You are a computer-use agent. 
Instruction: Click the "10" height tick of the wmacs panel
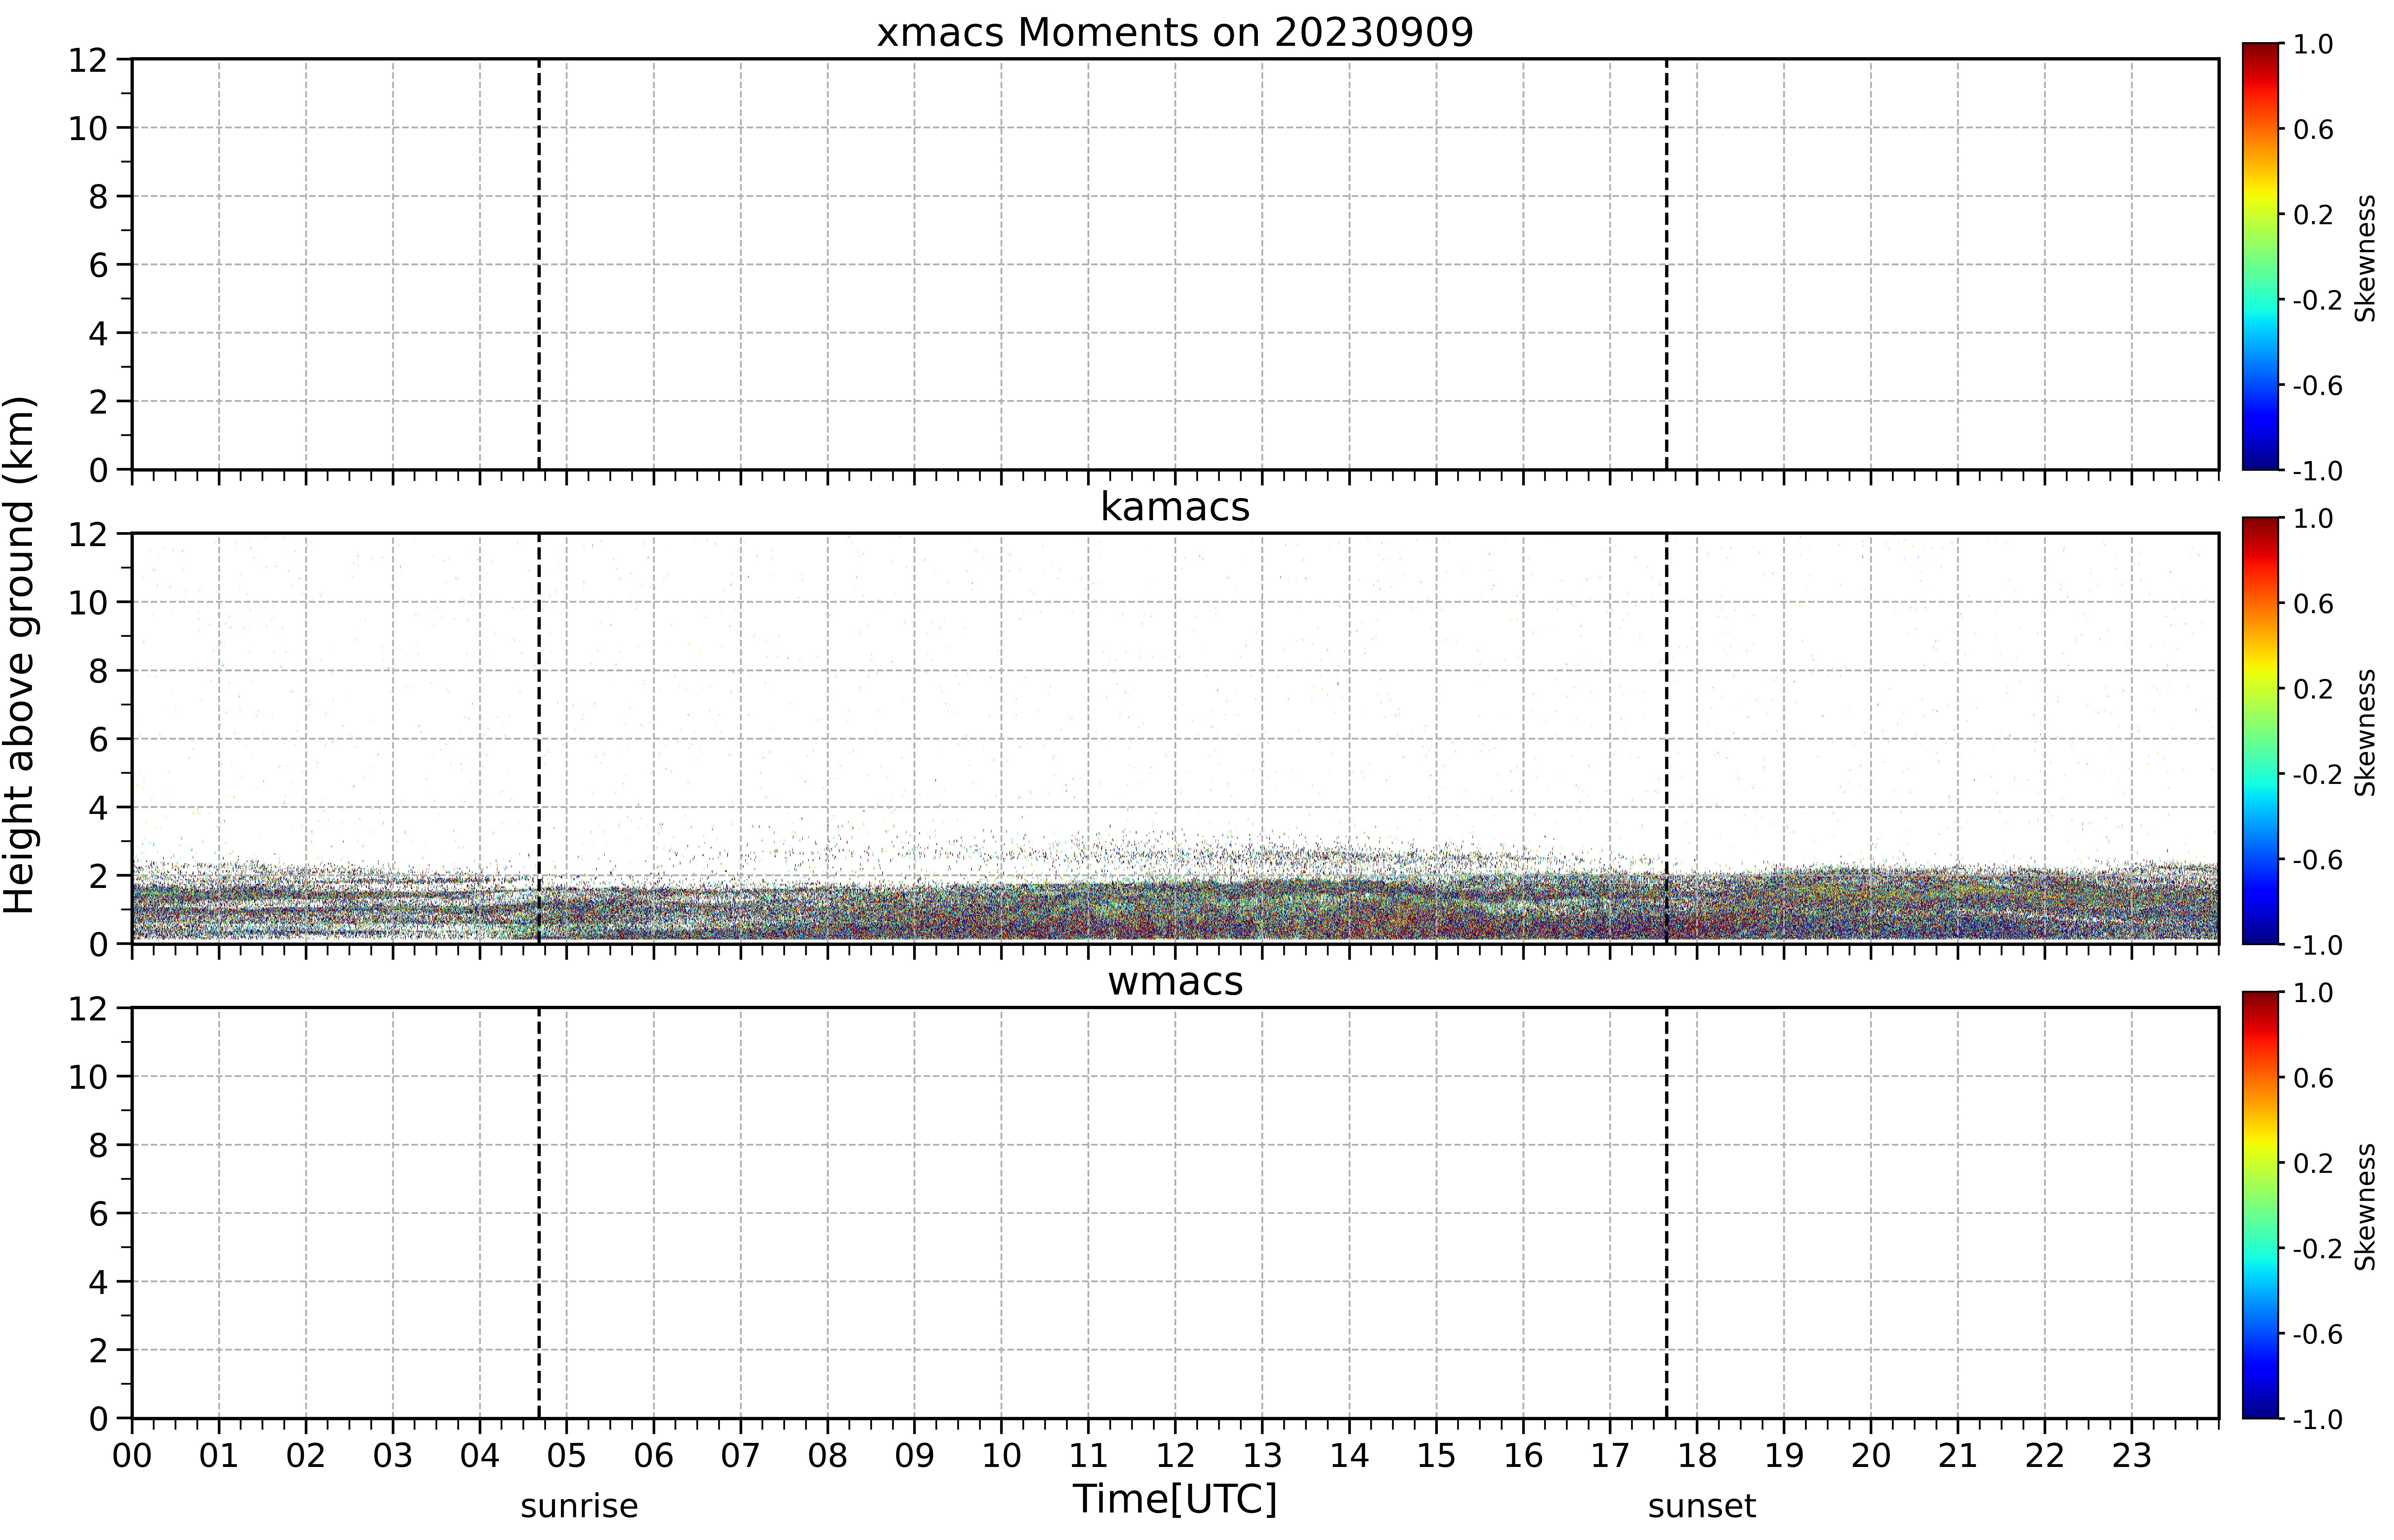[88, 1077]
